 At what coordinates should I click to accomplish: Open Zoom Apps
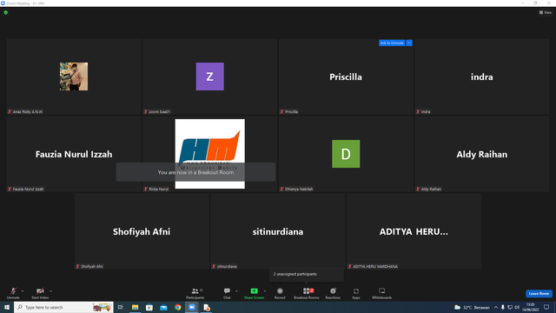click(x=356, y=293)
